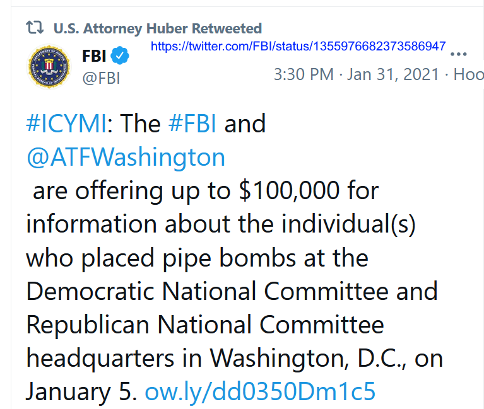Open the twitter.com/FBI/status URL link

[298, 46]
